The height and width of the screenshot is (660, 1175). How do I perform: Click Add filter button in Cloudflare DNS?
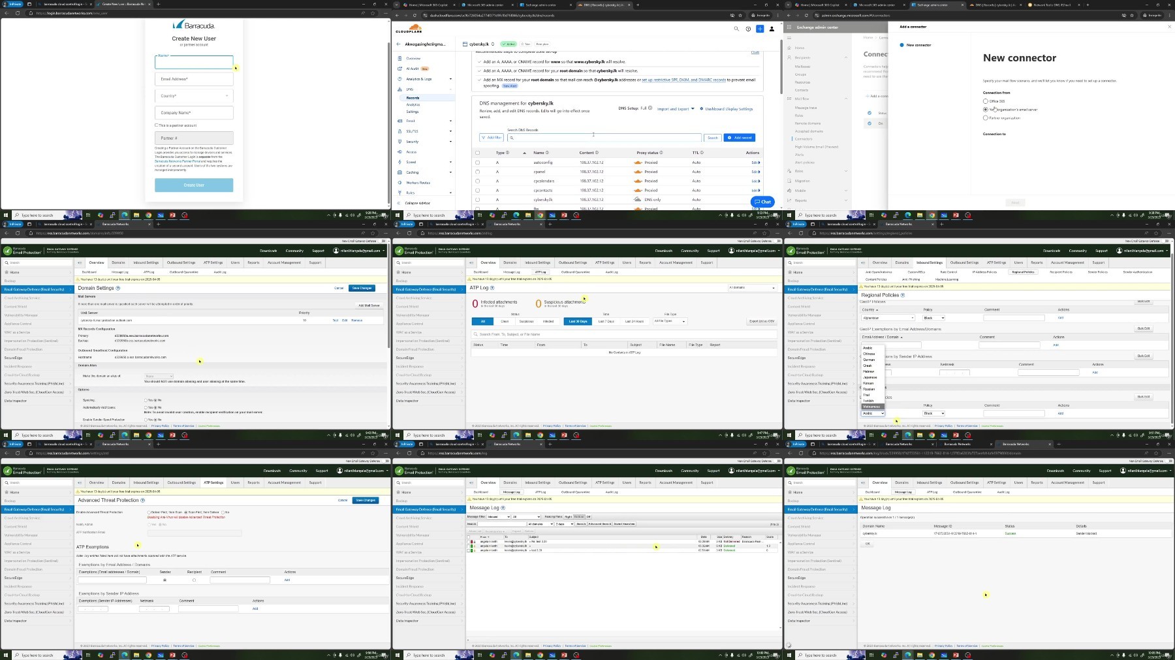click(491, 138)
